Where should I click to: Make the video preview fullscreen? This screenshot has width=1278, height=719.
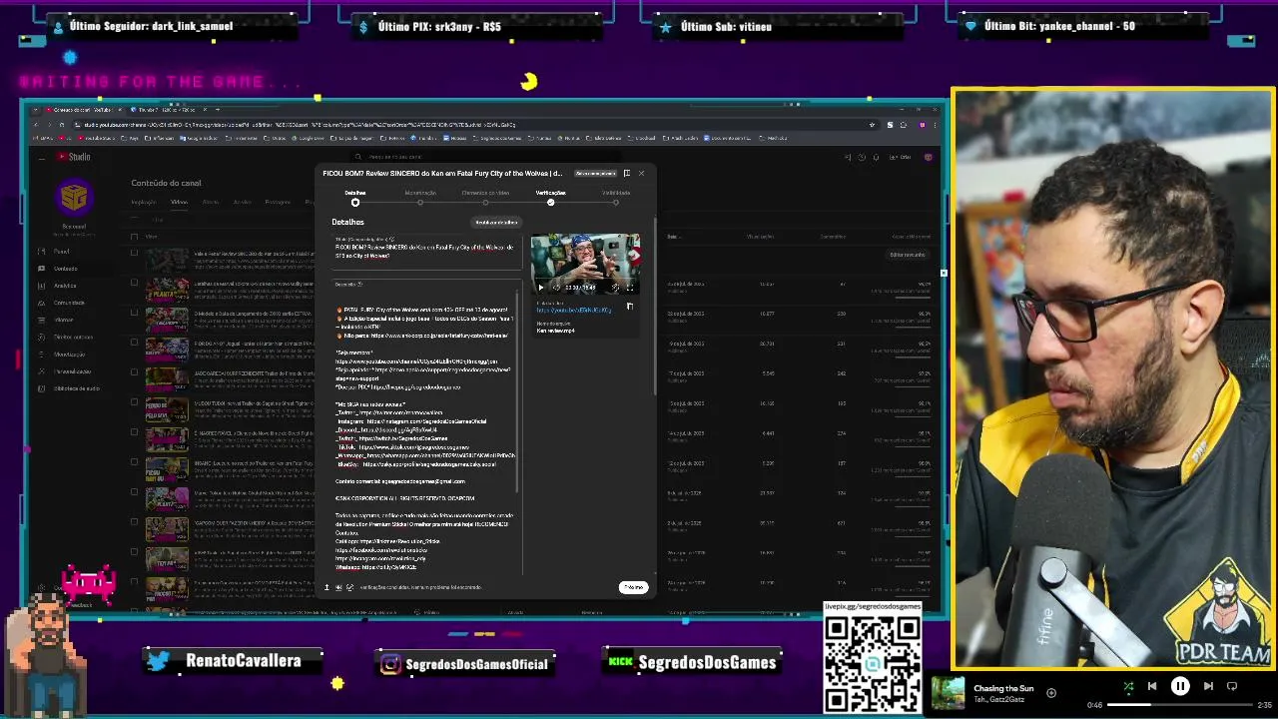pyautogui.click(x=630, y=288)
